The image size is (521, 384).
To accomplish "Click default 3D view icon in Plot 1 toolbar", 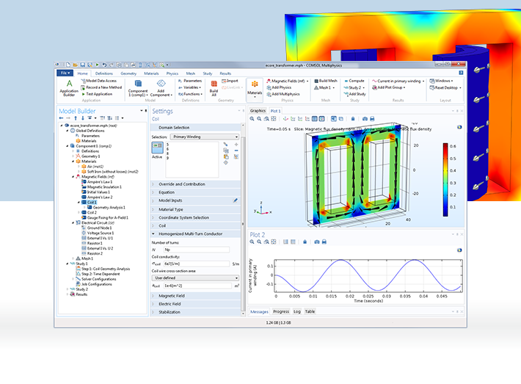I will click(285, 119).
